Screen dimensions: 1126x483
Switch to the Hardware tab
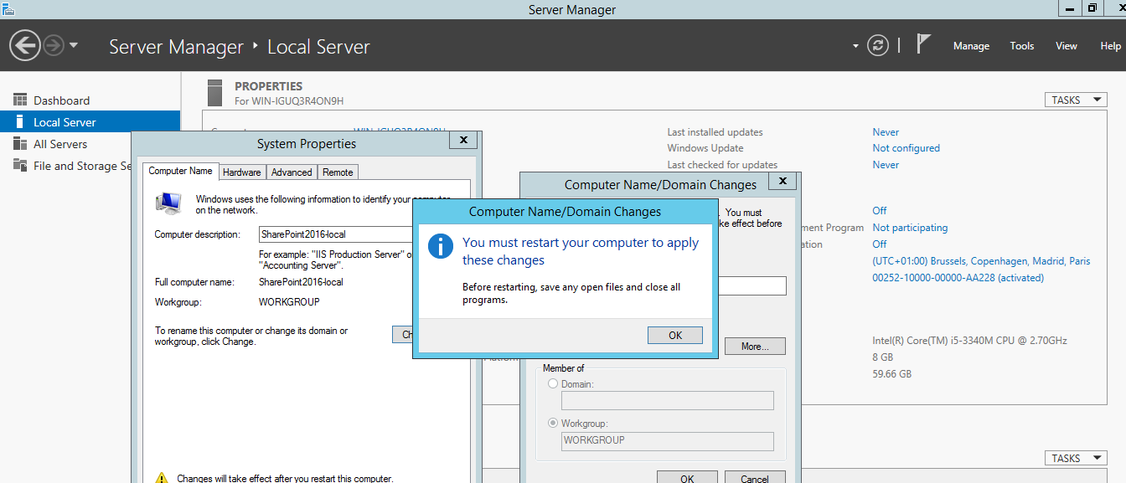click(x=242, y=172)
